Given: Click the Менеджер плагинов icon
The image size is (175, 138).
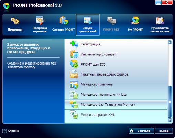Looking at the screenshot, I should pos(74,84).
